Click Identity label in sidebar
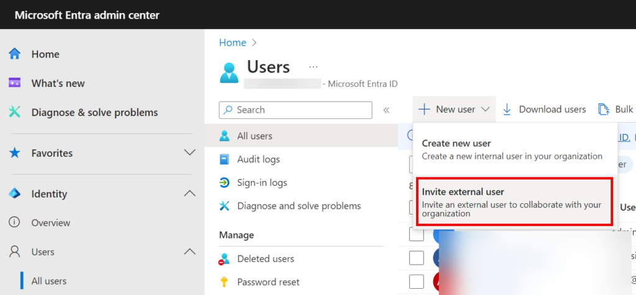This screenshot has width=636, height=295. 49,194
